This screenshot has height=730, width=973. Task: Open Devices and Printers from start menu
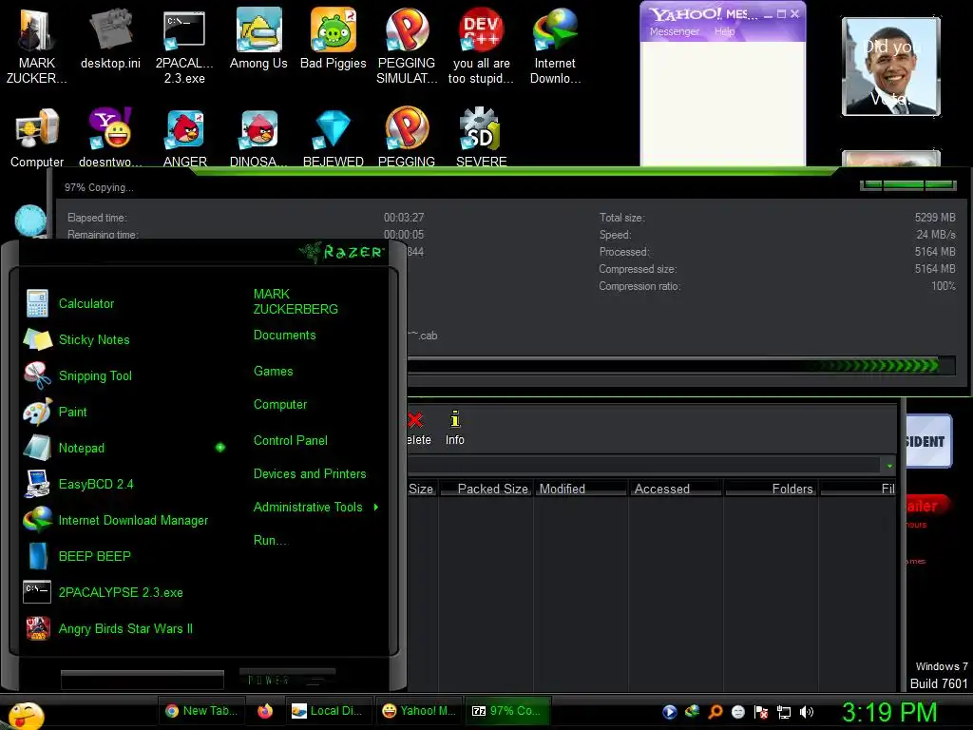click(x=310, y=473)
